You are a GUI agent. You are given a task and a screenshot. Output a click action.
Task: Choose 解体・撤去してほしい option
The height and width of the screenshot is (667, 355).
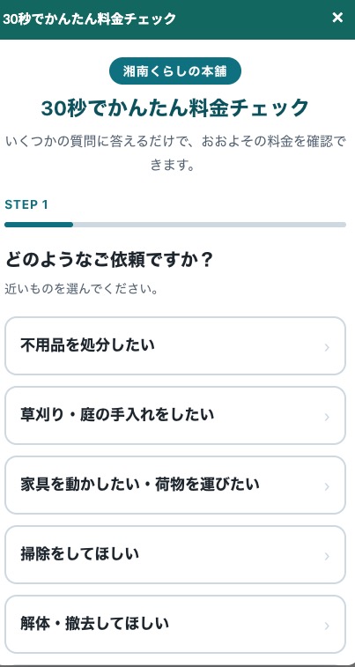pyautogui.click(x=175, y=624)
